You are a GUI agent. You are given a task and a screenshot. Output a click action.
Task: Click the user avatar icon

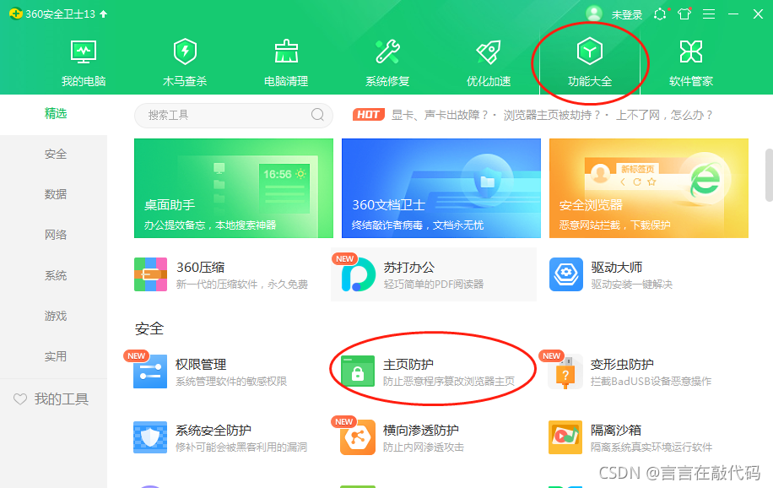594,14
